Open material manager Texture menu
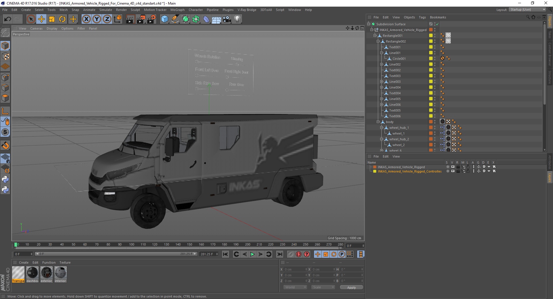Viewport: 553px width, 299px height. 65,262
